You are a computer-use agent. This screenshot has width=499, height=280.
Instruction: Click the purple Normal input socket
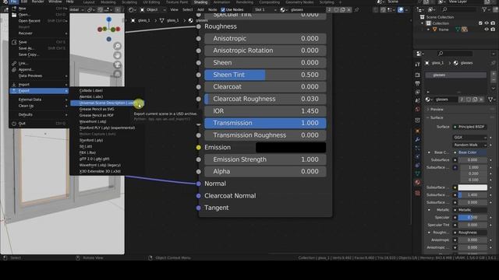(199, 184)
